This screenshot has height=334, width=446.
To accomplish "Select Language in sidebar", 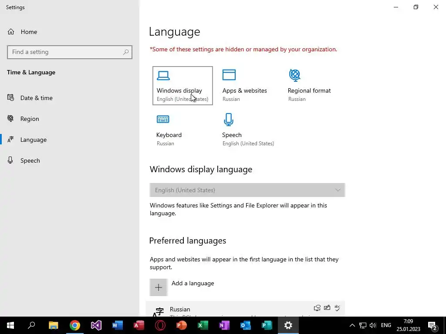I will click(x=70, y=140).
